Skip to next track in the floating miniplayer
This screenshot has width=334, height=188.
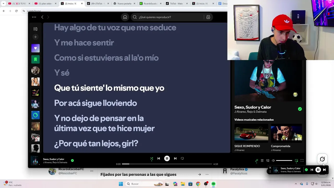pos(324,170)
